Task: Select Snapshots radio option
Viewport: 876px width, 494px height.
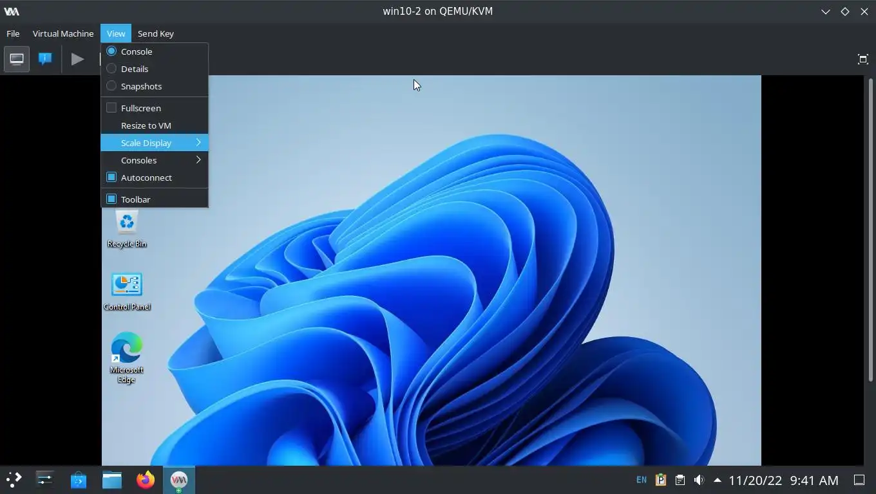Action: [x=155, y=86]
